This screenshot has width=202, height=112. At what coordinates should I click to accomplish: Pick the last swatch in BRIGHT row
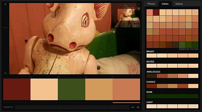click(x=193, y=56)
